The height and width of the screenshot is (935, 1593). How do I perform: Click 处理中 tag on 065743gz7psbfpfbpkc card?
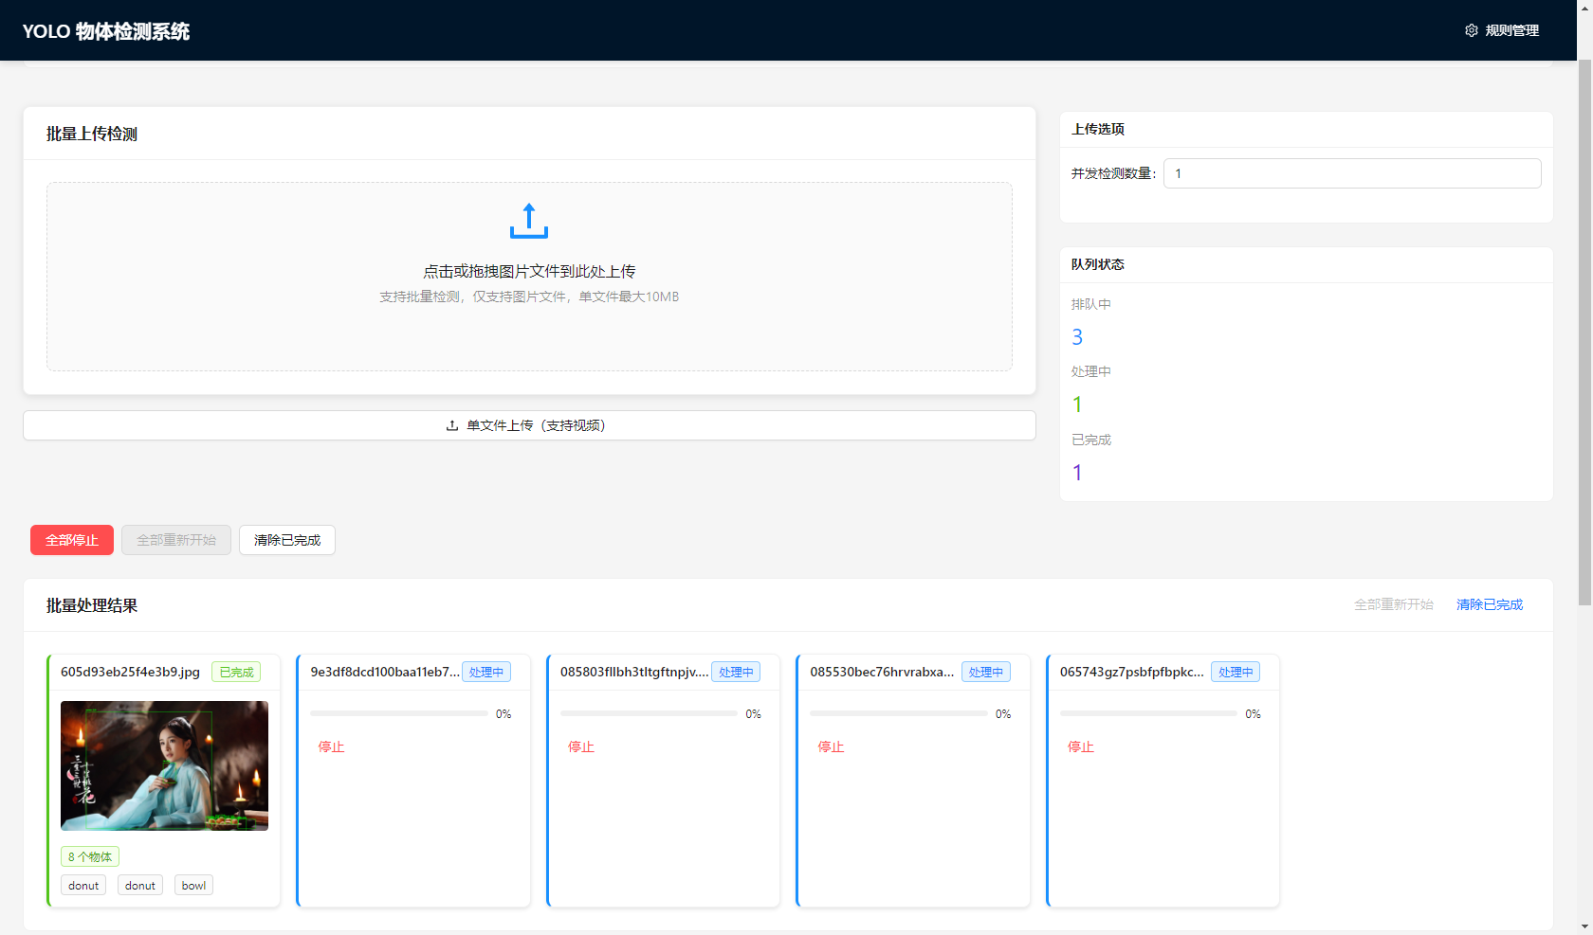pyautogui.click(x=1236, y=672)
